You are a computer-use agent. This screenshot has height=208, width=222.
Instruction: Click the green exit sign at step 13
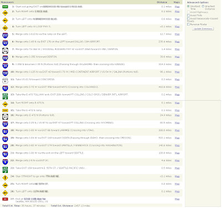(x=5, y=96)
